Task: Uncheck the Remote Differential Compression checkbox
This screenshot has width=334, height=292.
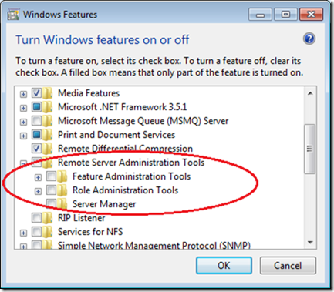Action: click(x=36, y=148)
